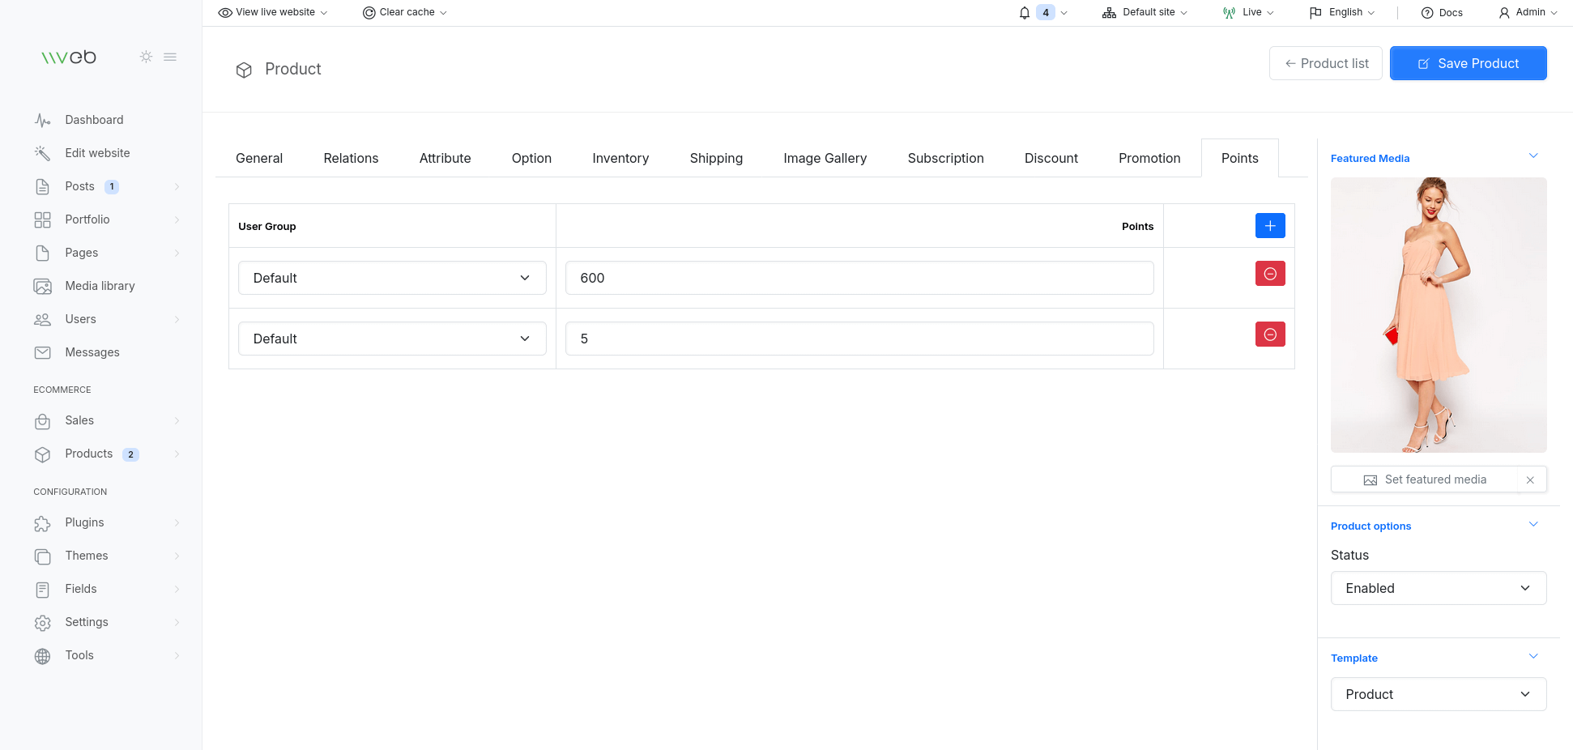This screenshot has height=750, width=1573.
Task: Click the Save Product button
Action: point(1468,63)
